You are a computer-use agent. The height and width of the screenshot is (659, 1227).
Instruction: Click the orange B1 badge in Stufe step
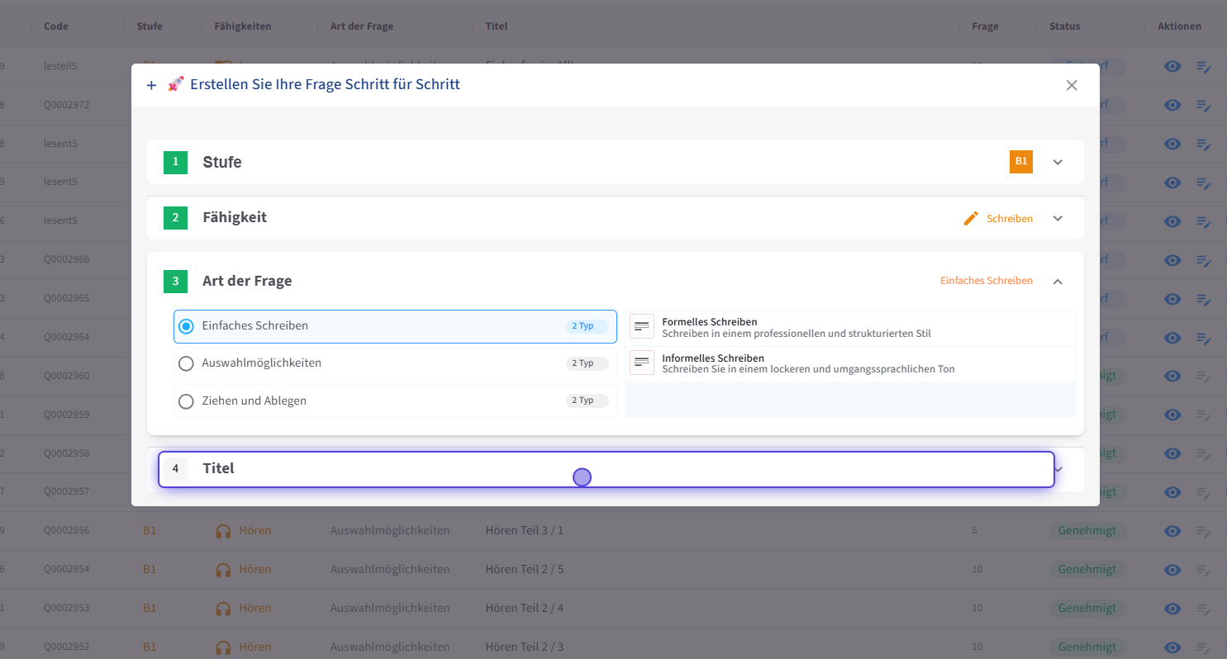click(1021, 161)
